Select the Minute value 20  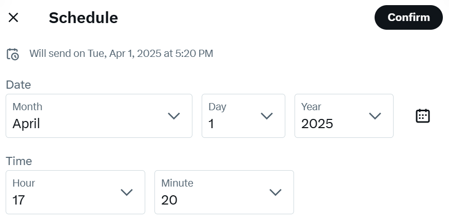(x=169, y=200)
